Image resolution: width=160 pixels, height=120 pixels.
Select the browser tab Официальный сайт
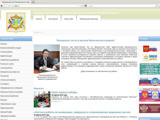[16, 2]
